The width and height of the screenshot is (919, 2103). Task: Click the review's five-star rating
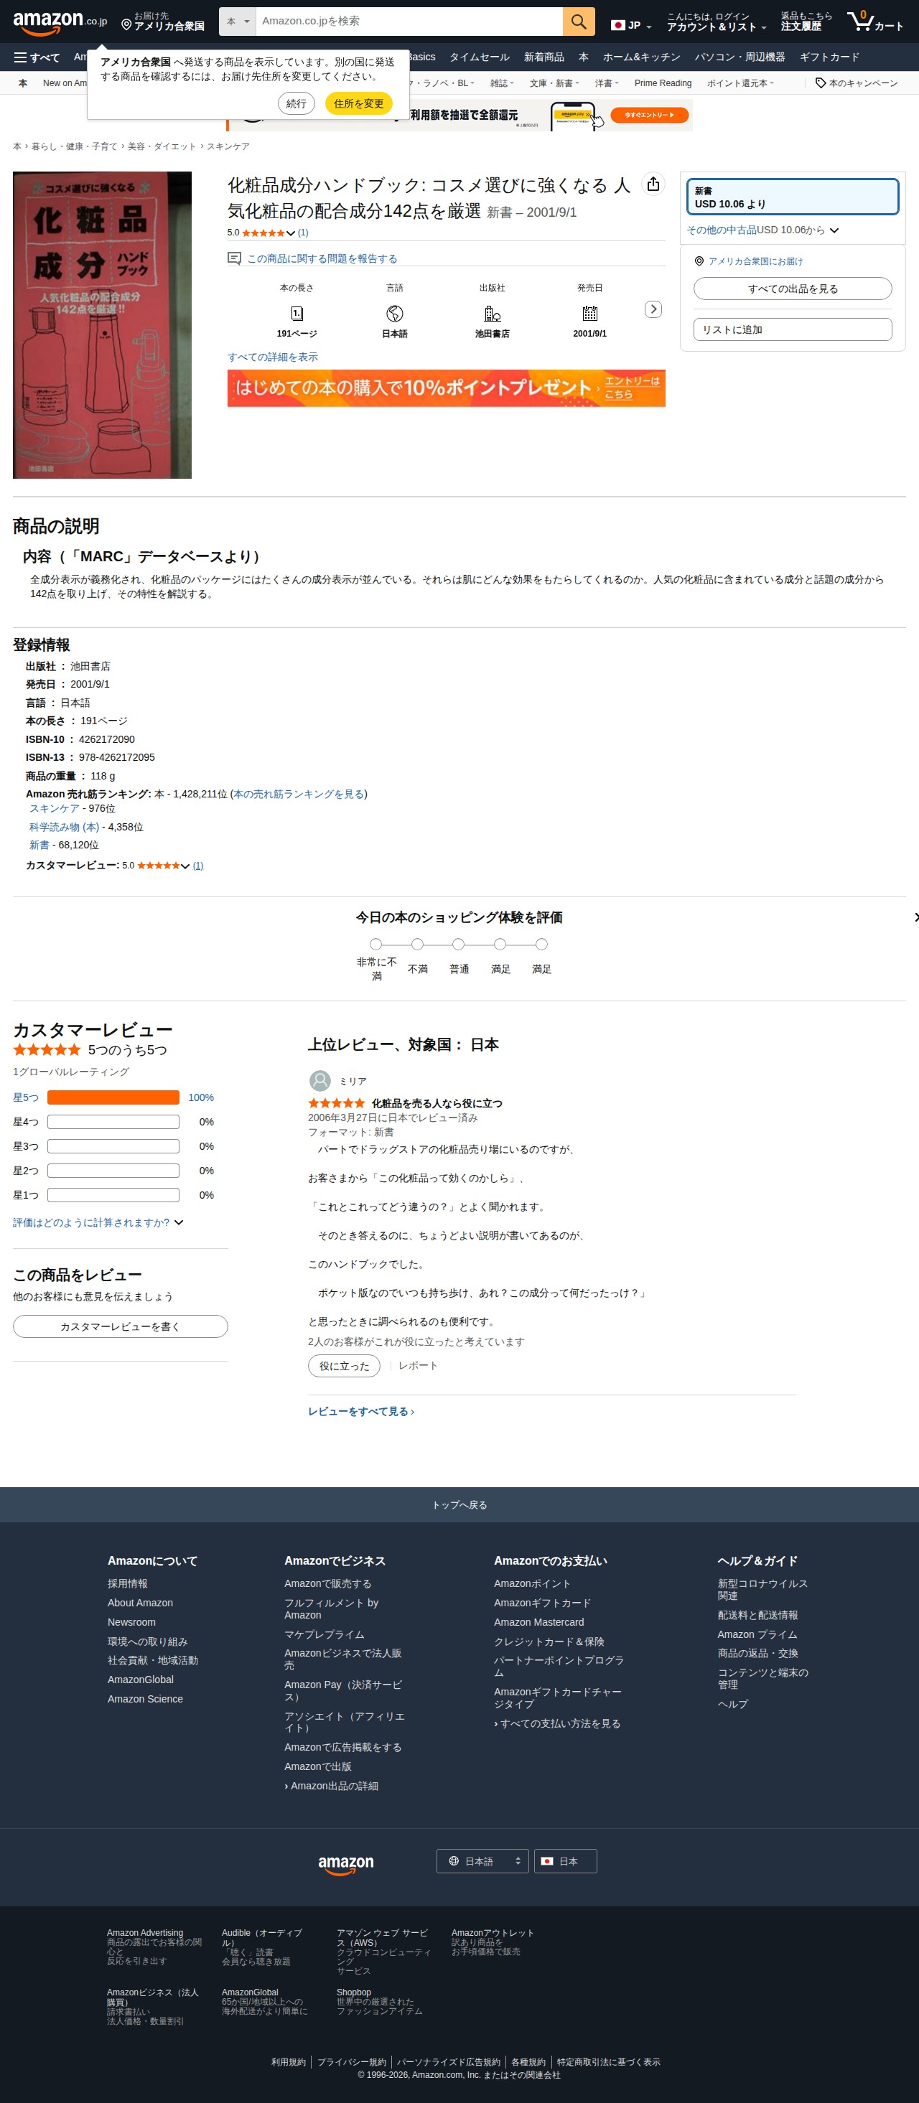(x=337, y=1103)
